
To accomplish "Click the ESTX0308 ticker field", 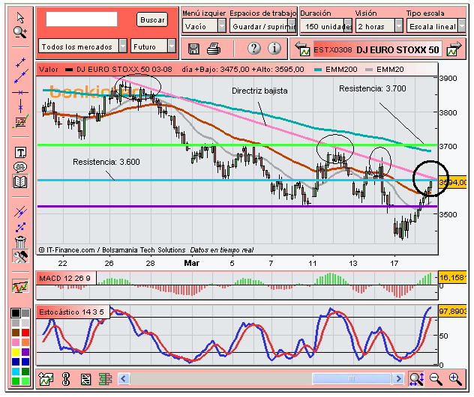I will 377,49.
